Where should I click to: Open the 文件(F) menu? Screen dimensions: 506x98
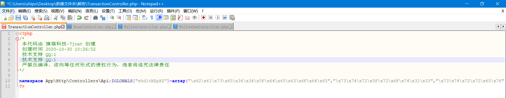(8, 11)
